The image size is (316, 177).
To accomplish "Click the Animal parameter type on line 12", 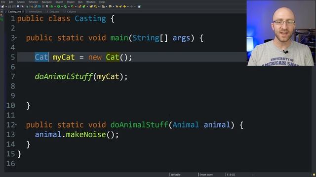I will pyautogui.click(x=186, y=125).
